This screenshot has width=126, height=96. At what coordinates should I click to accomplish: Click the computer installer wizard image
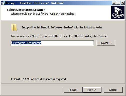[x=118, y=13]
